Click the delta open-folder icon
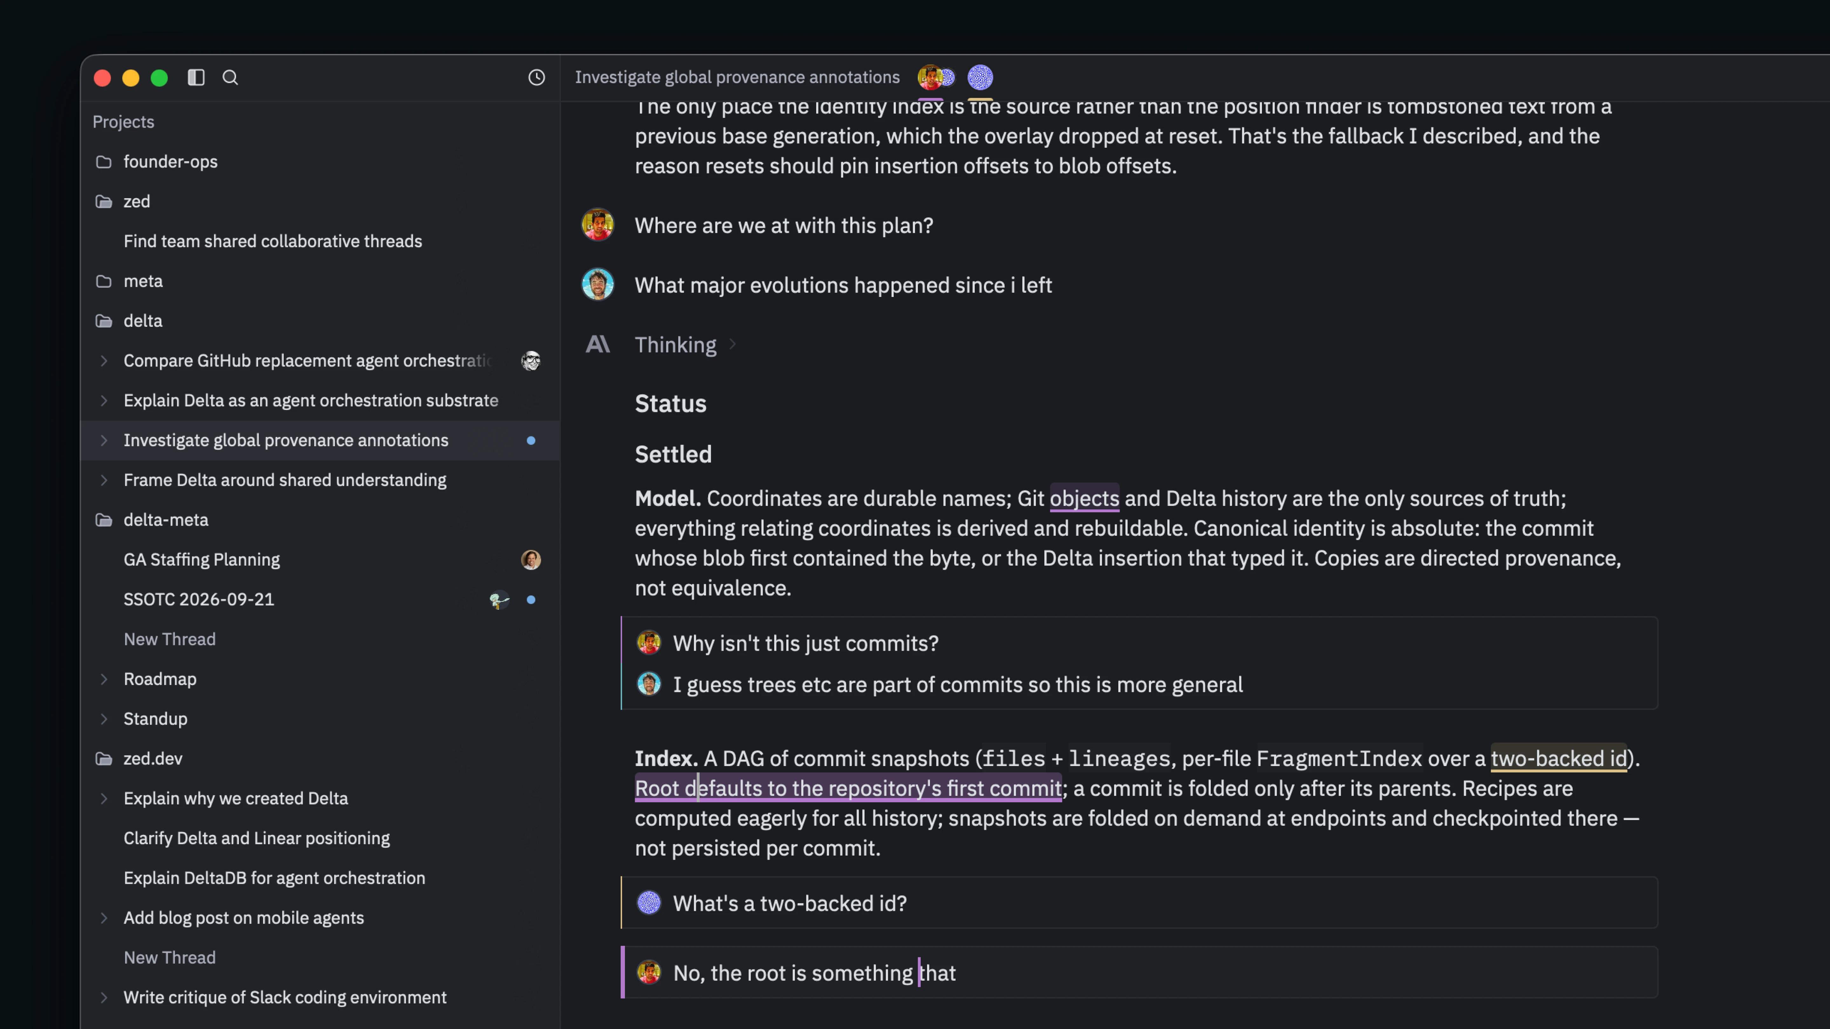1830x1029 pixels. 104,321
